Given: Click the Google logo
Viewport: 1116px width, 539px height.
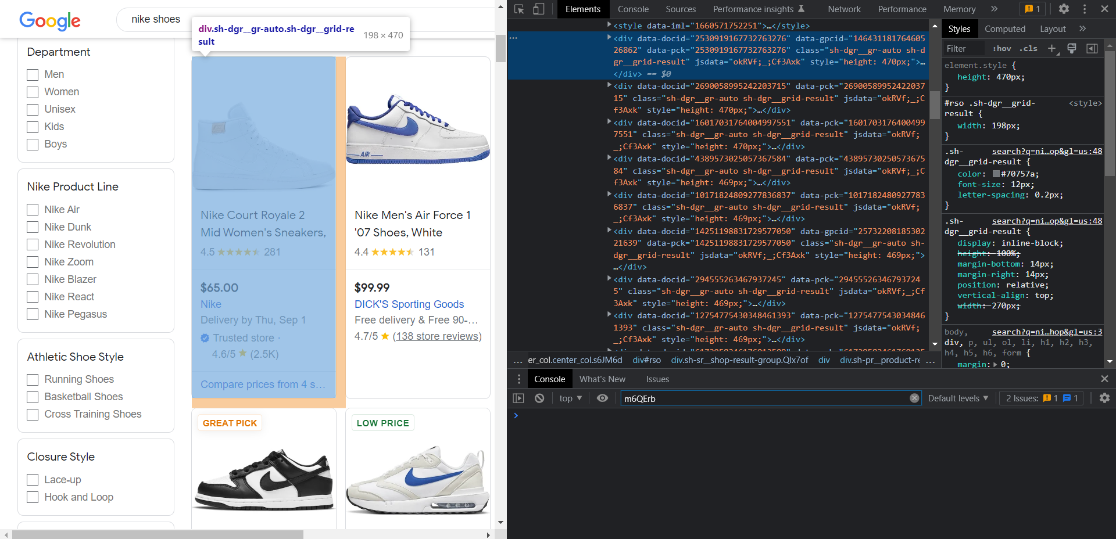Looking at the screenshot, I should point(50,21).
